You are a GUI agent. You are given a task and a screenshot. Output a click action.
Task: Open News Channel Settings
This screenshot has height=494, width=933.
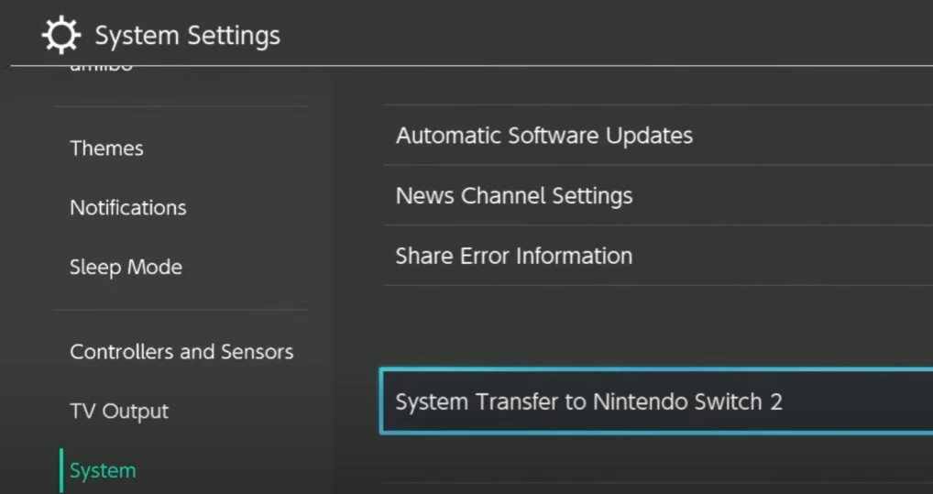pos(513,196)
